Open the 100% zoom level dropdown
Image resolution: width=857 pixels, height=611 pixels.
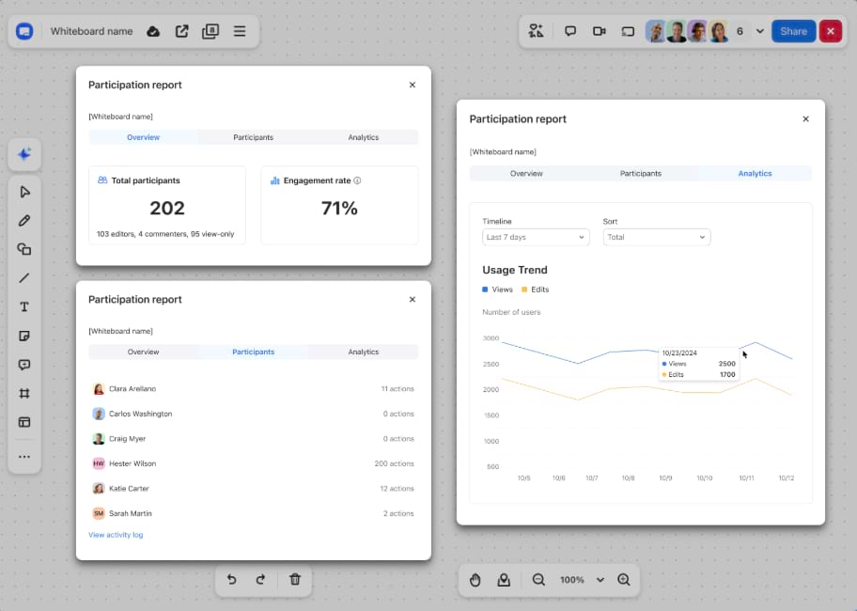(x=600, y=580)
